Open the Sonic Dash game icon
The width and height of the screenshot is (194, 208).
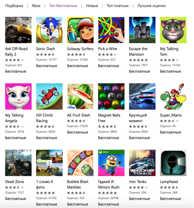pyautogui.click(x=49, y=30)
